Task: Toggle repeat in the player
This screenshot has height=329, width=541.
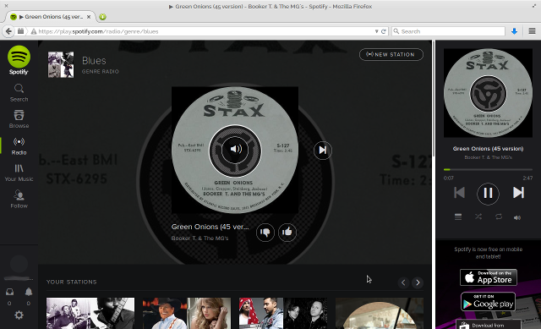Action: click(499, 217)
